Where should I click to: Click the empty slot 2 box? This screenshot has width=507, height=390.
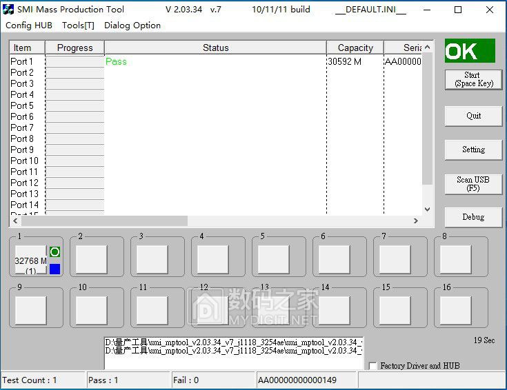pos(92,260)
